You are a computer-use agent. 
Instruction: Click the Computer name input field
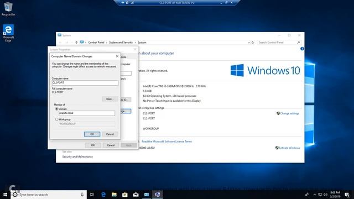click(x=85, y=83)
